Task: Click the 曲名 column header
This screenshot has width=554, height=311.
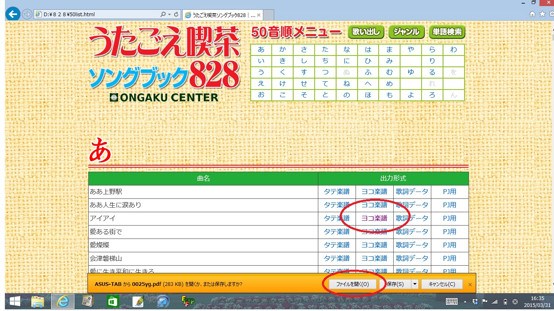Action: [x=203, y=178]
